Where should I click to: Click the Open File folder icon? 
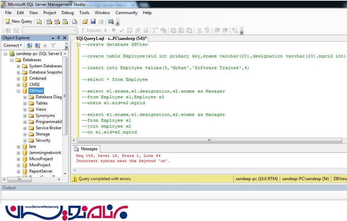pos(85,22)
